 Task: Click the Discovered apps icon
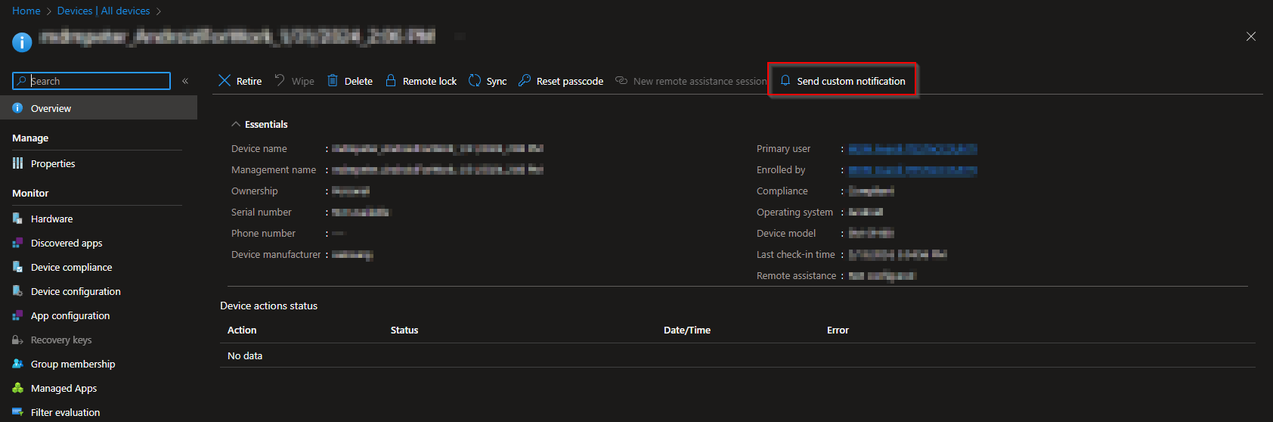coord(17,243)
